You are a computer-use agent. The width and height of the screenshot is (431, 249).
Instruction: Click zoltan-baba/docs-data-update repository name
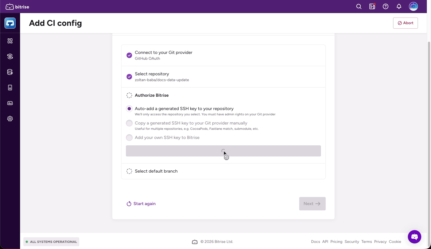click(162, 80)
